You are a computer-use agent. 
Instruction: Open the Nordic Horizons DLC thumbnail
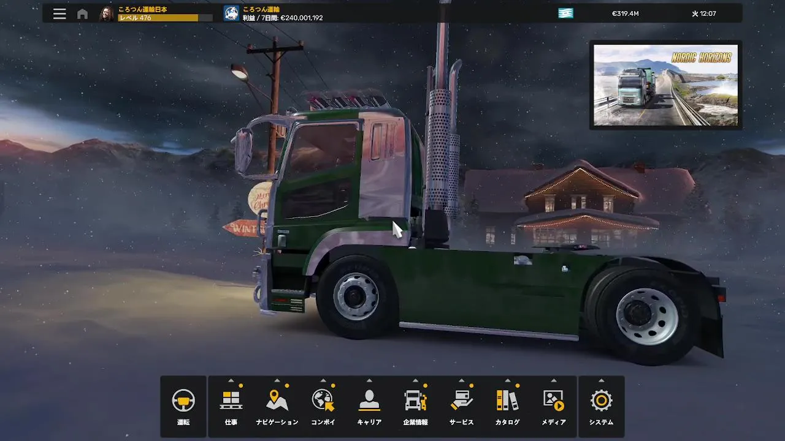[x=666, y=85]
